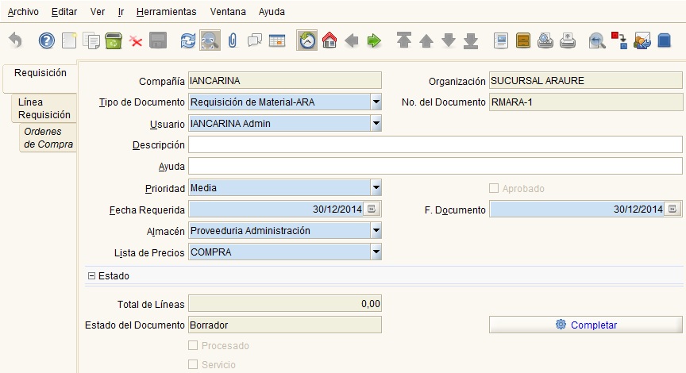
Task: Open the Tipo de Documento dropdown
Action: click(376, 102)
